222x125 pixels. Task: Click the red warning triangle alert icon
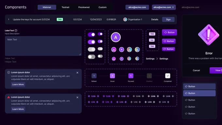(x=8, y=97)
